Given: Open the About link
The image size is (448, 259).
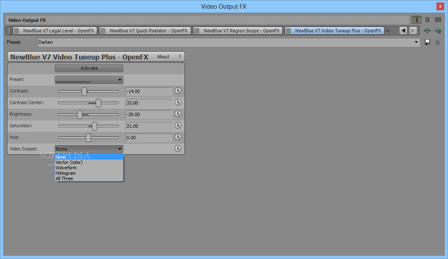Looking at the screenshot, I should point(163,57).
